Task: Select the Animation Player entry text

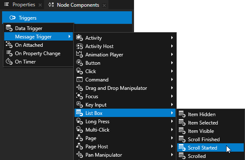Action: point(104,55)
